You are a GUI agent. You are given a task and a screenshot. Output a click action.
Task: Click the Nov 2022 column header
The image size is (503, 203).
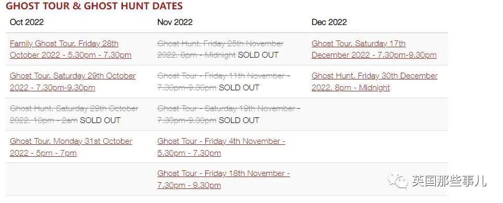pyautogui.click(x=175, y=22)
